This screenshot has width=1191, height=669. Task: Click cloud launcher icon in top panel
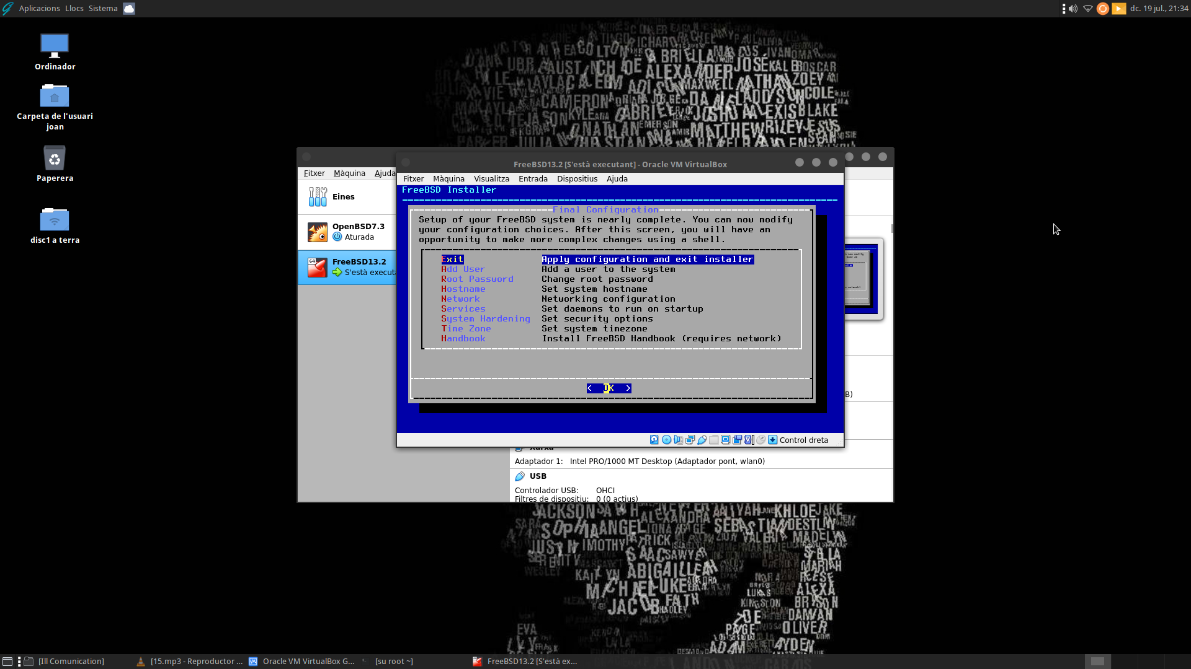click(129, 9)
